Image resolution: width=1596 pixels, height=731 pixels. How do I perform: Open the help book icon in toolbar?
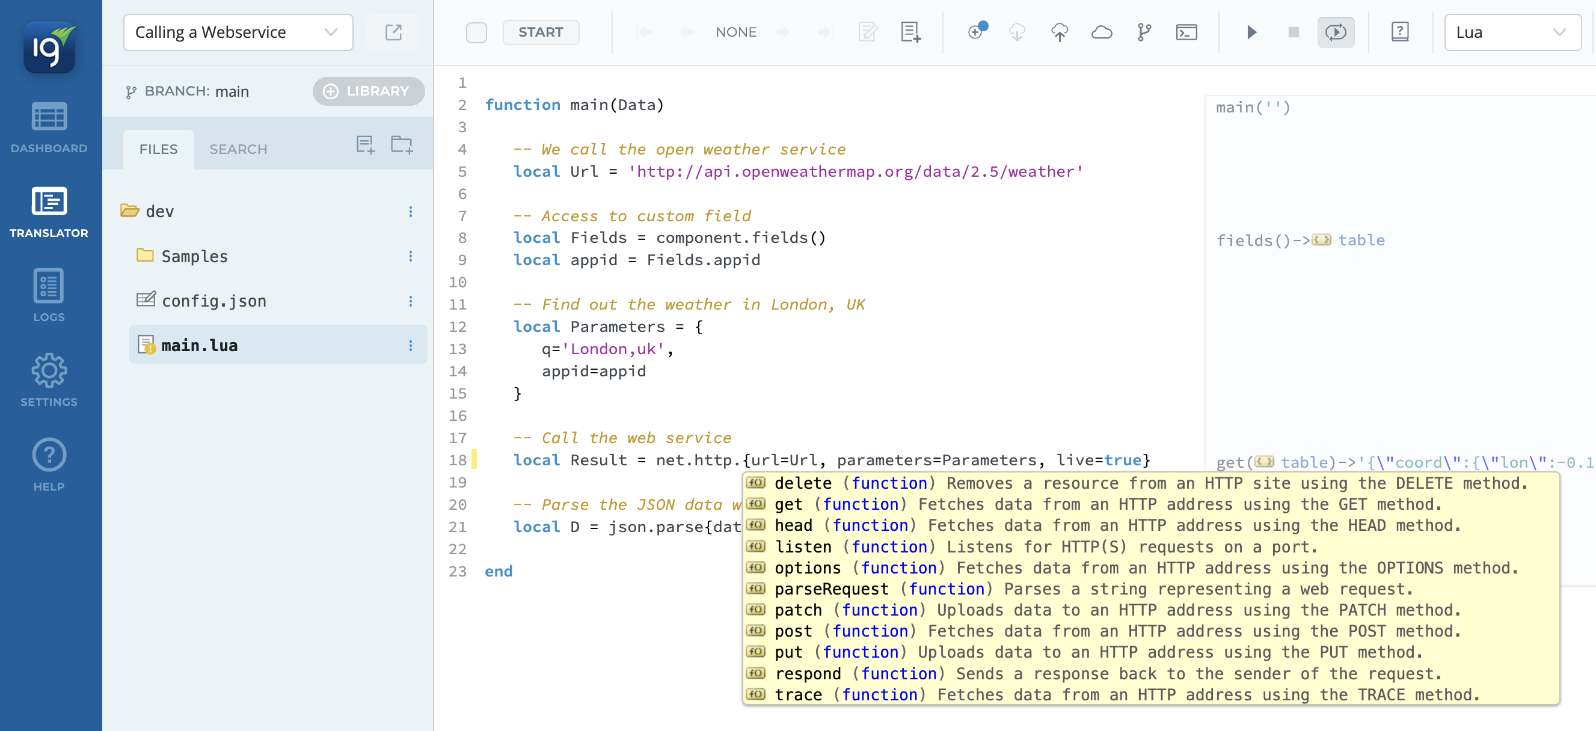pyautogui.click(x=1399, y=32)
